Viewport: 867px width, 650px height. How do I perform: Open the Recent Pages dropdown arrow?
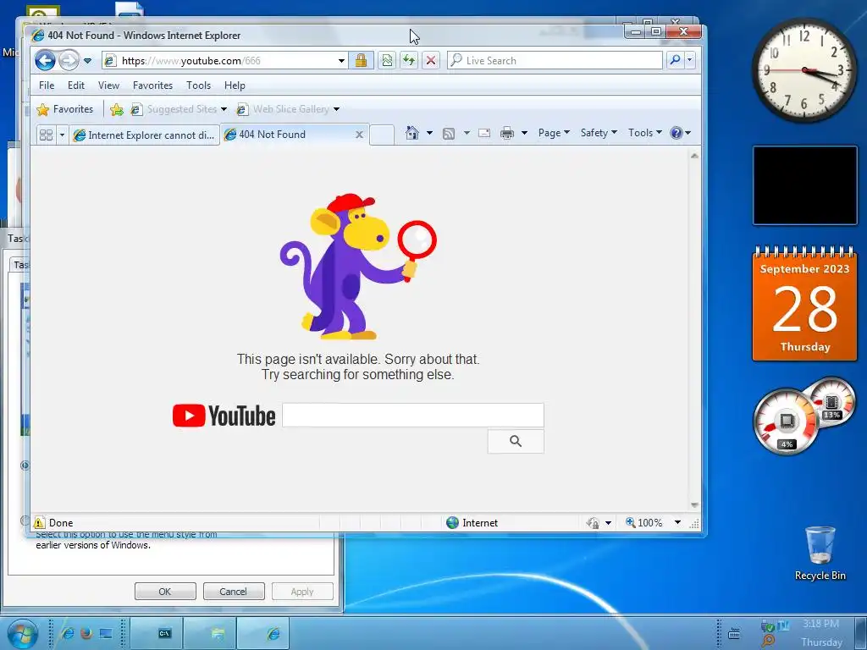[87, 61]
